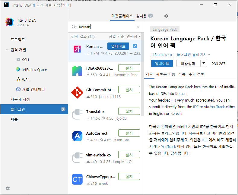This screenshot has height=195, width=238.
Task: Select JetBrains Space in sidebar
Action: click(x=34, y=70)
